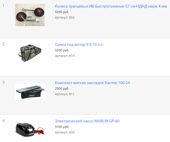The height and width of the screenshot is (142, 170).
Task: Select the 2500 руб. price text
Action: 62,89
